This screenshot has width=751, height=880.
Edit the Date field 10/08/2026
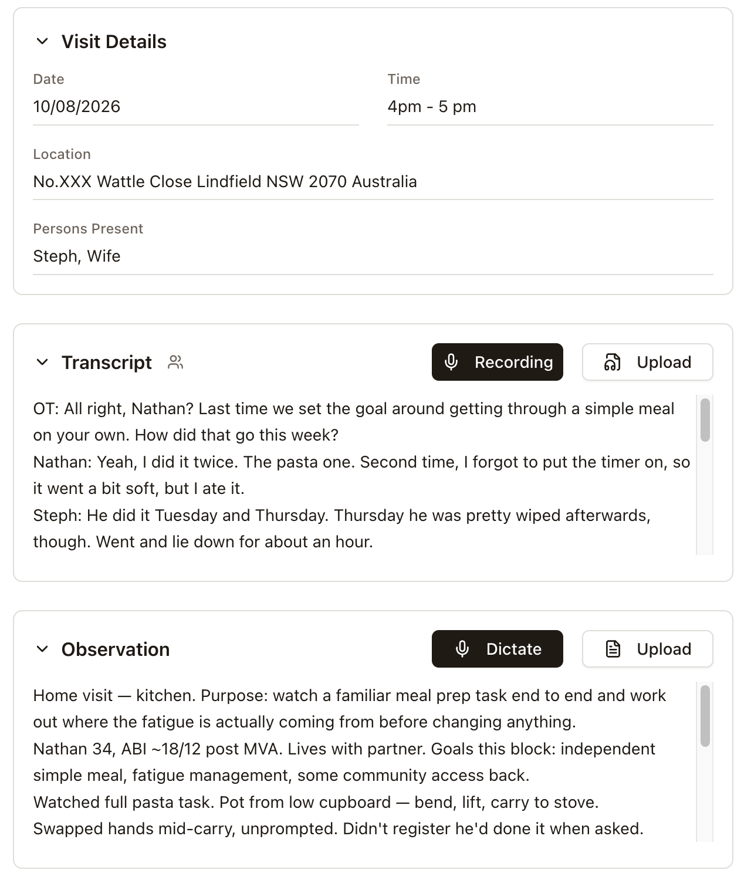click(x=196, y=107)
